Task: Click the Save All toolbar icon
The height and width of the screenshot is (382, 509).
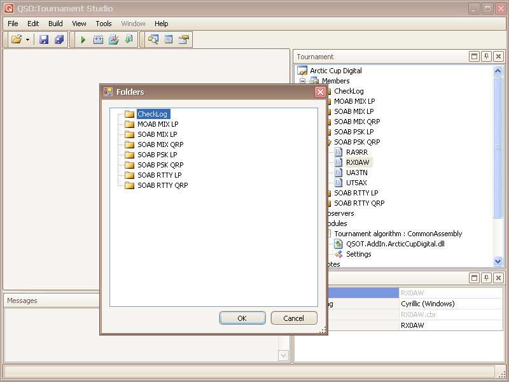Action: coord(59,39)
